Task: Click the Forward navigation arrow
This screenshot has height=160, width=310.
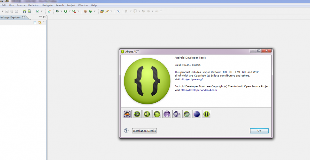Action: [157, 11]
